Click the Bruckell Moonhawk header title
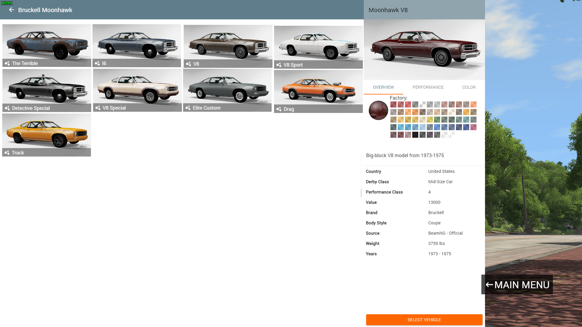 click(x=45, y=10)
